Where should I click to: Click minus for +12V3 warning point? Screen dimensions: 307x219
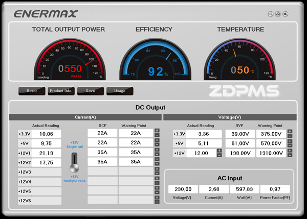coord(157,173)
